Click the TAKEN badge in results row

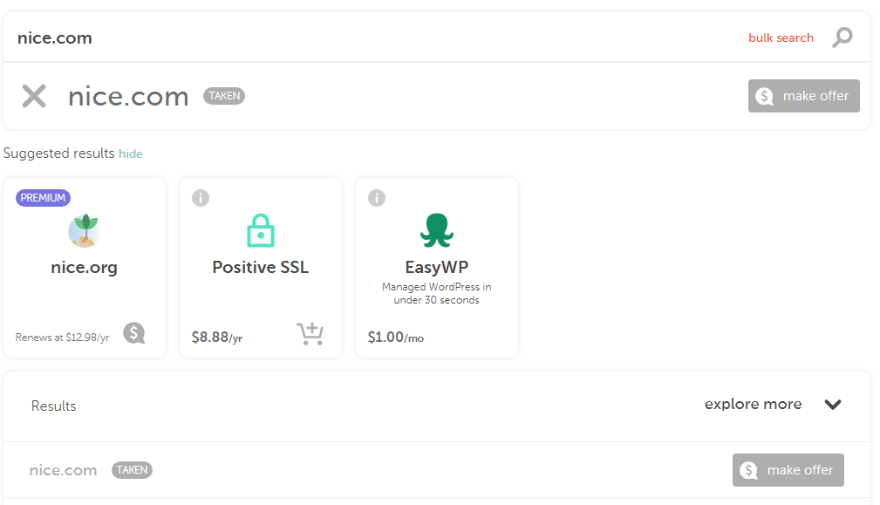(x=132, y=469)
